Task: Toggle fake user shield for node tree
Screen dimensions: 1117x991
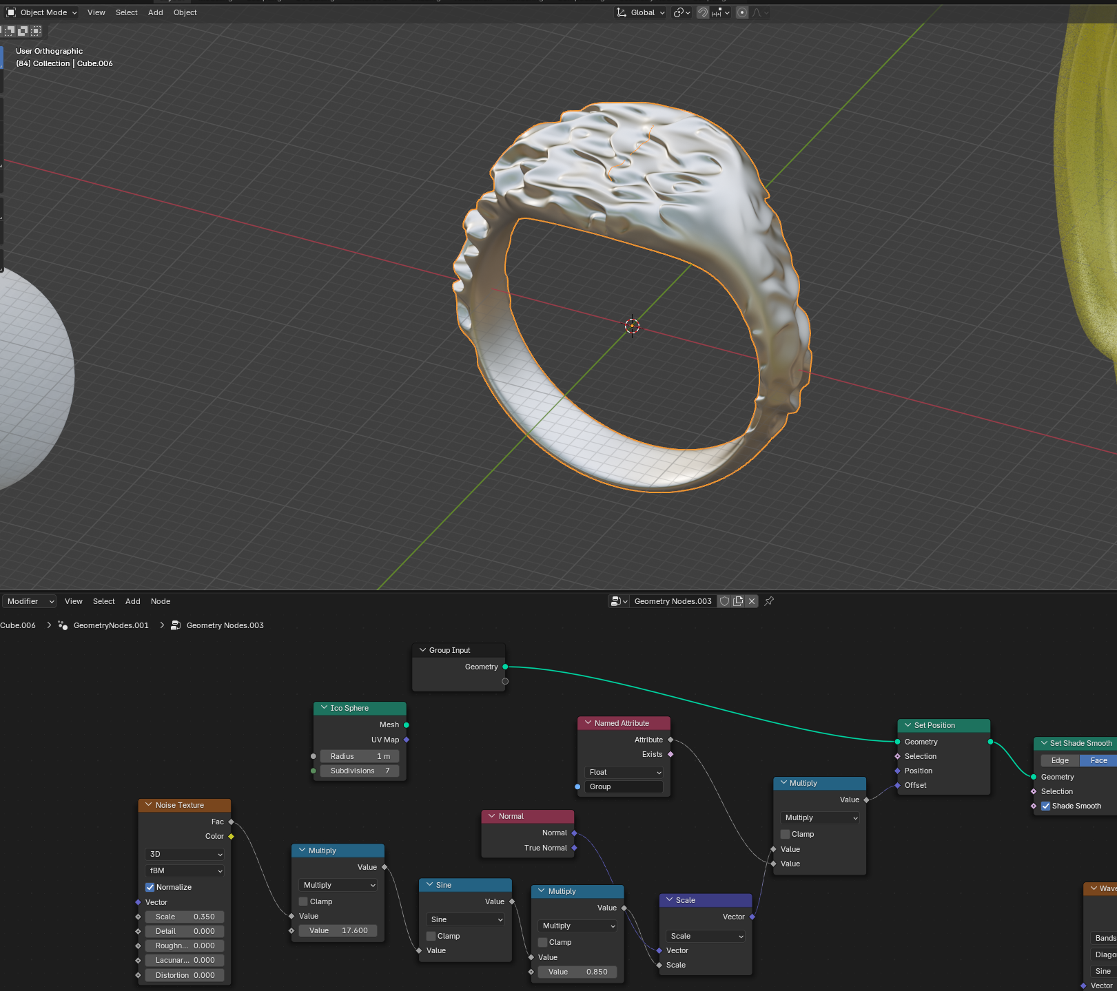Action: click(724, 601)
